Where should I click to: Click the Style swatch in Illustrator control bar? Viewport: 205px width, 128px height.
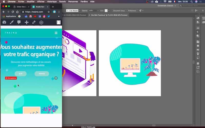click(x=106, y=10)
